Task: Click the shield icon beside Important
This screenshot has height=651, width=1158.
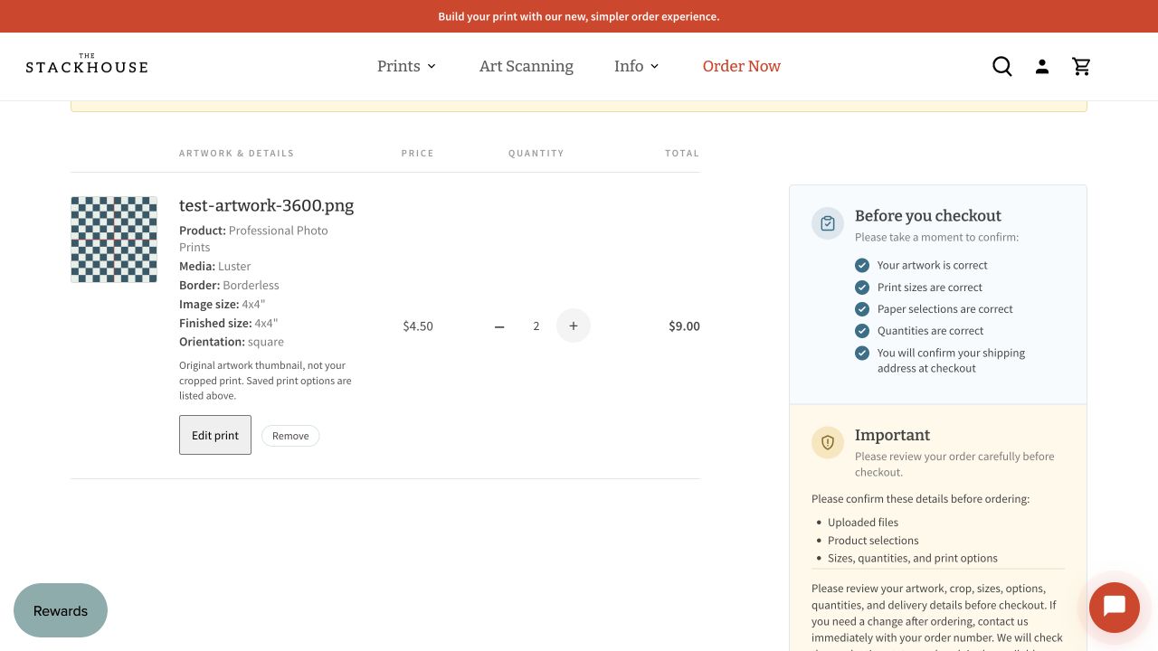Action: pyautogui.click(x=828, y=442)
